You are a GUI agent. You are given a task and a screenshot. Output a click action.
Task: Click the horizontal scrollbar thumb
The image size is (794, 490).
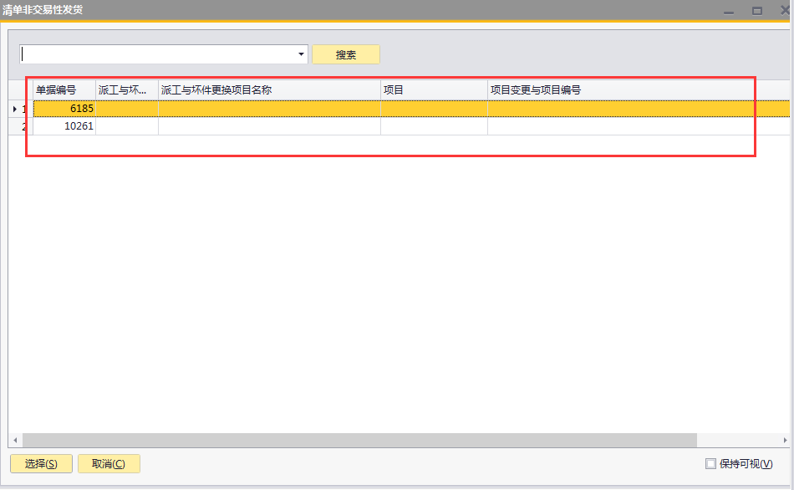[x=359, y=440]
